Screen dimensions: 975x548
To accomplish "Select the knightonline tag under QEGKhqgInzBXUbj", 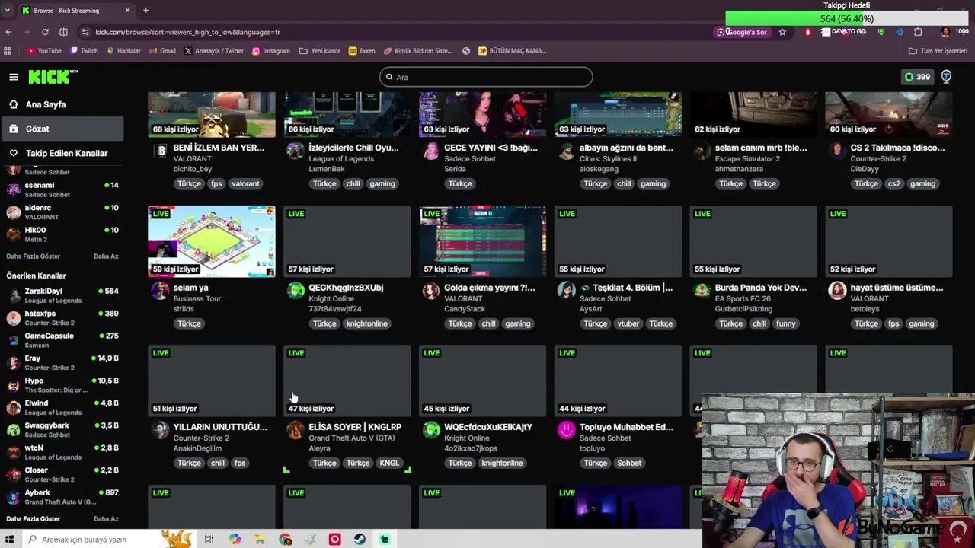I will coord(366,323).
